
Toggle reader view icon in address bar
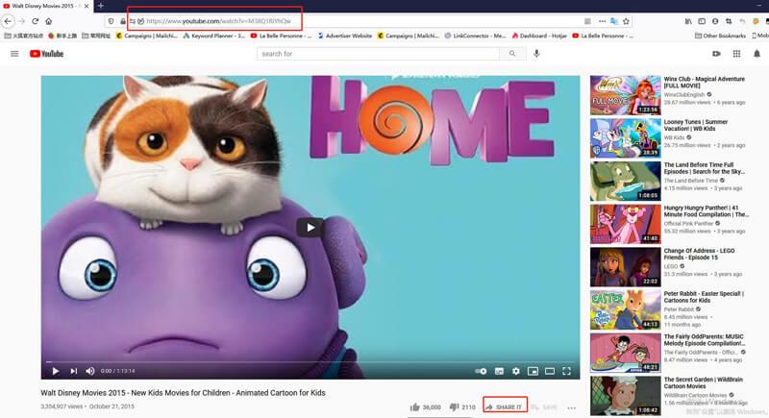587,21
